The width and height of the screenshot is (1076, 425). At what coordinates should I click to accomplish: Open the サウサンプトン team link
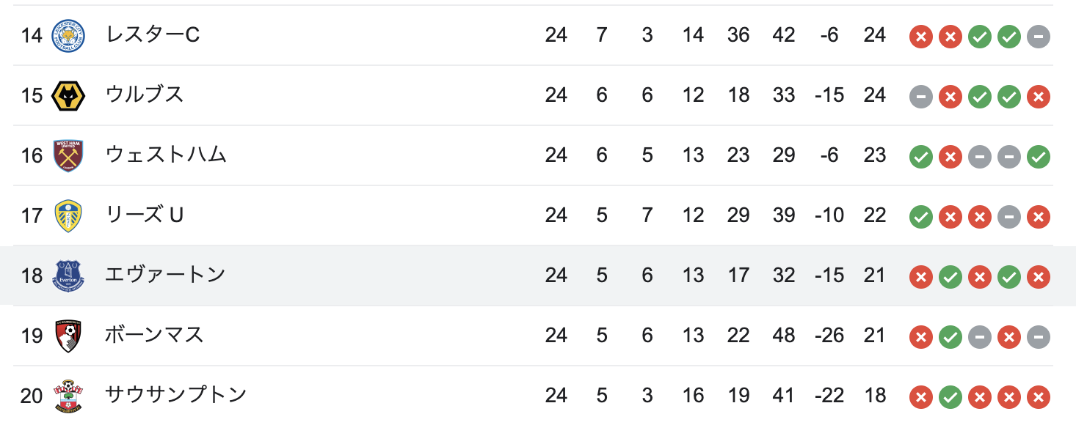tap(175, 396)
